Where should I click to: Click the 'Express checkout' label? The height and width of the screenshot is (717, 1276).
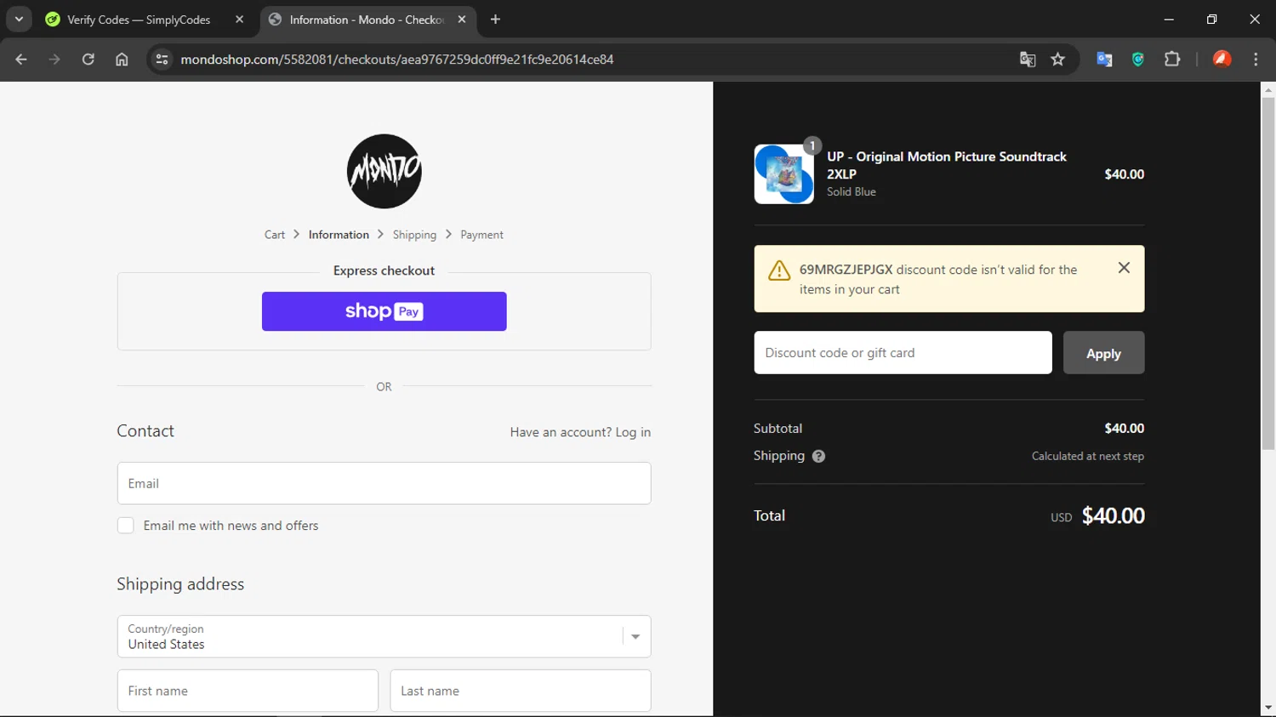click(384, 270)
